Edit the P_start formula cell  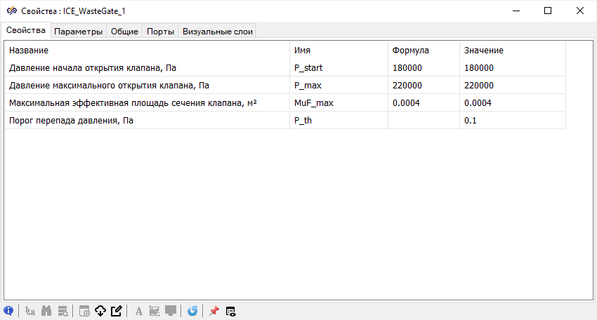[x=424, y=68]
